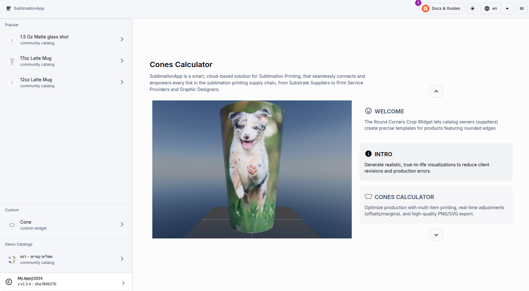Click the up arrow above the Welcome card
Viewport: 529px width, 291px height.
tap(436, 91)
